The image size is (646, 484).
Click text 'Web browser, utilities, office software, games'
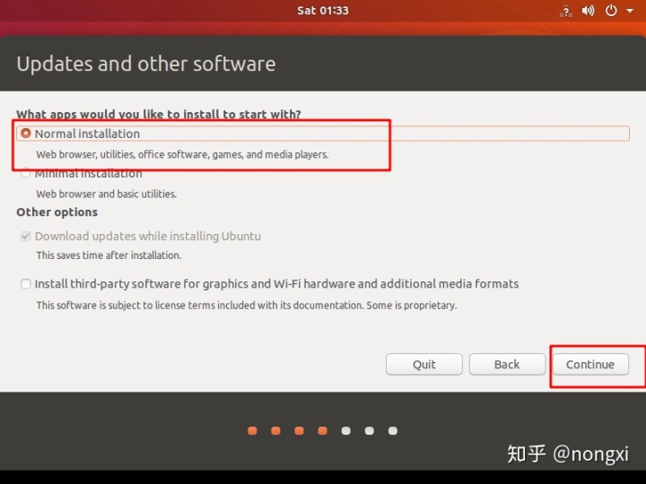[x=182, y=154]
